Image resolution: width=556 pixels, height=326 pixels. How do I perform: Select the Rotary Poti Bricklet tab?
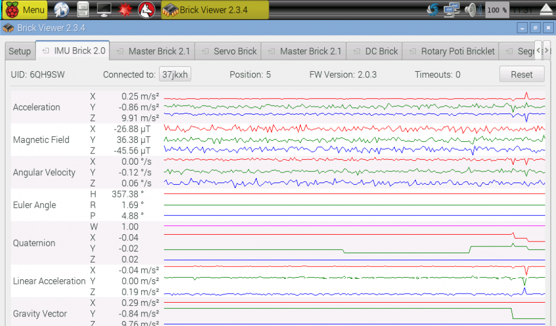coord(457,51)
